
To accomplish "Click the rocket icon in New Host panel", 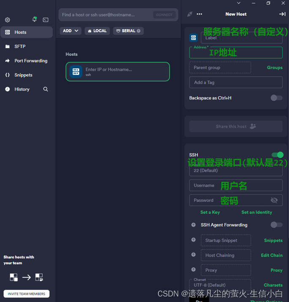I will pyautogui.click(x=190, y=14).
